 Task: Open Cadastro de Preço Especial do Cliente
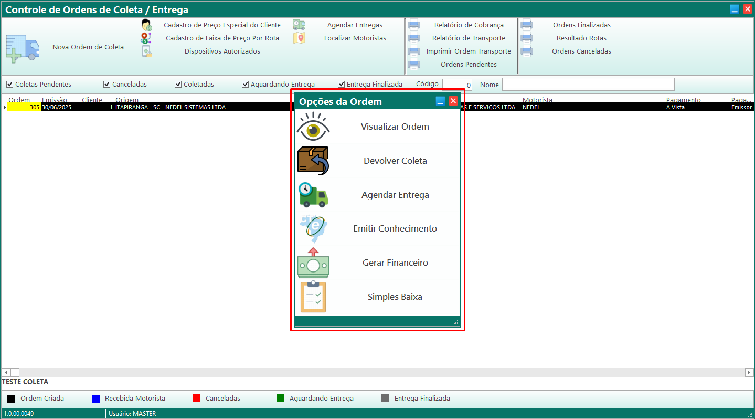(222, 25)
